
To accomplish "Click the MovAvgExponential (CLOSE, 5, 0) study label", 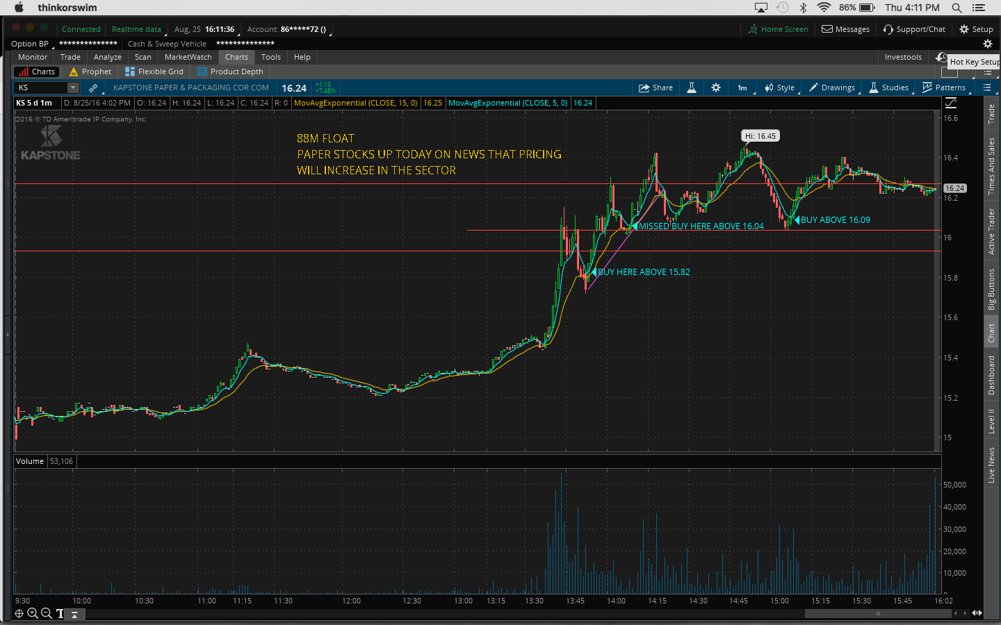I will (x=508, y=103).
